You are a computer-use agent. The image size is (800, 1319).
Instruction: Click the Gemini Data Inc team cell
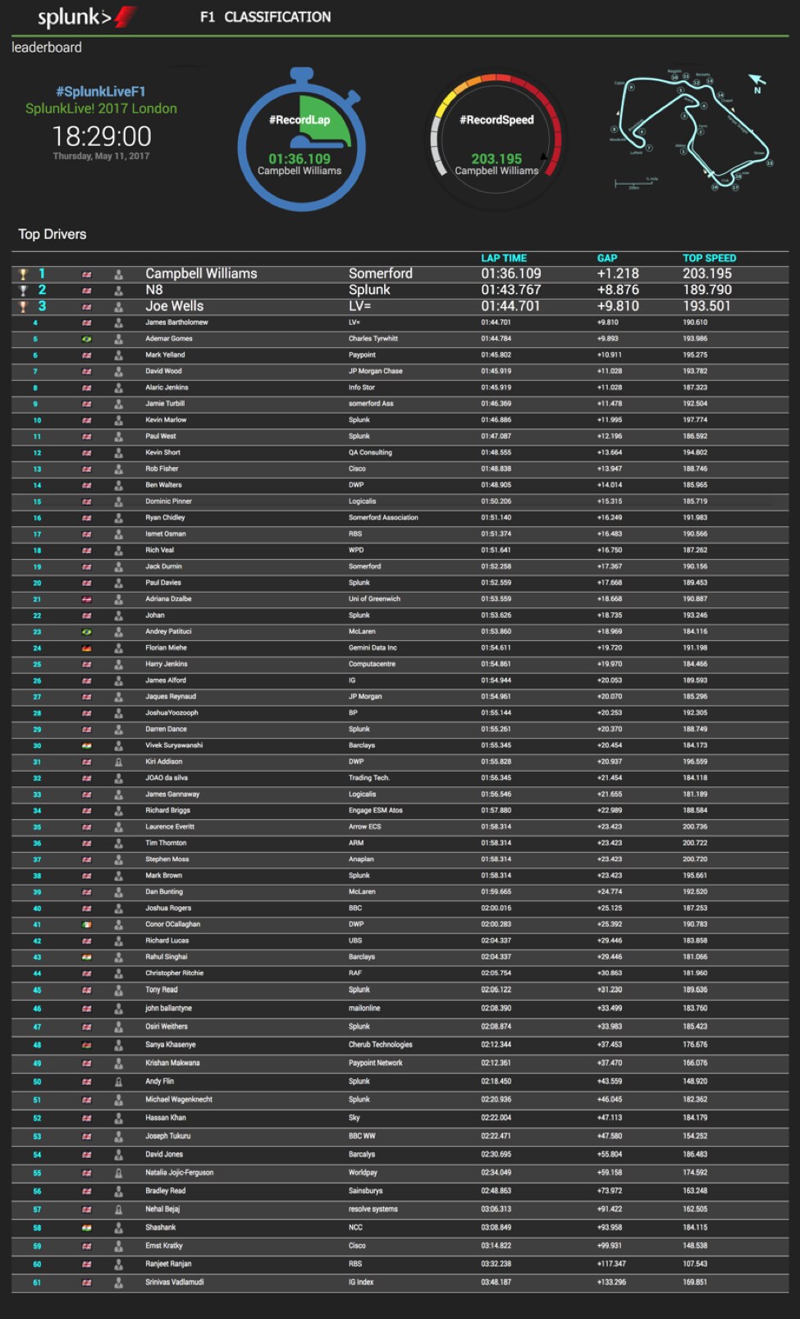(373, 648)
